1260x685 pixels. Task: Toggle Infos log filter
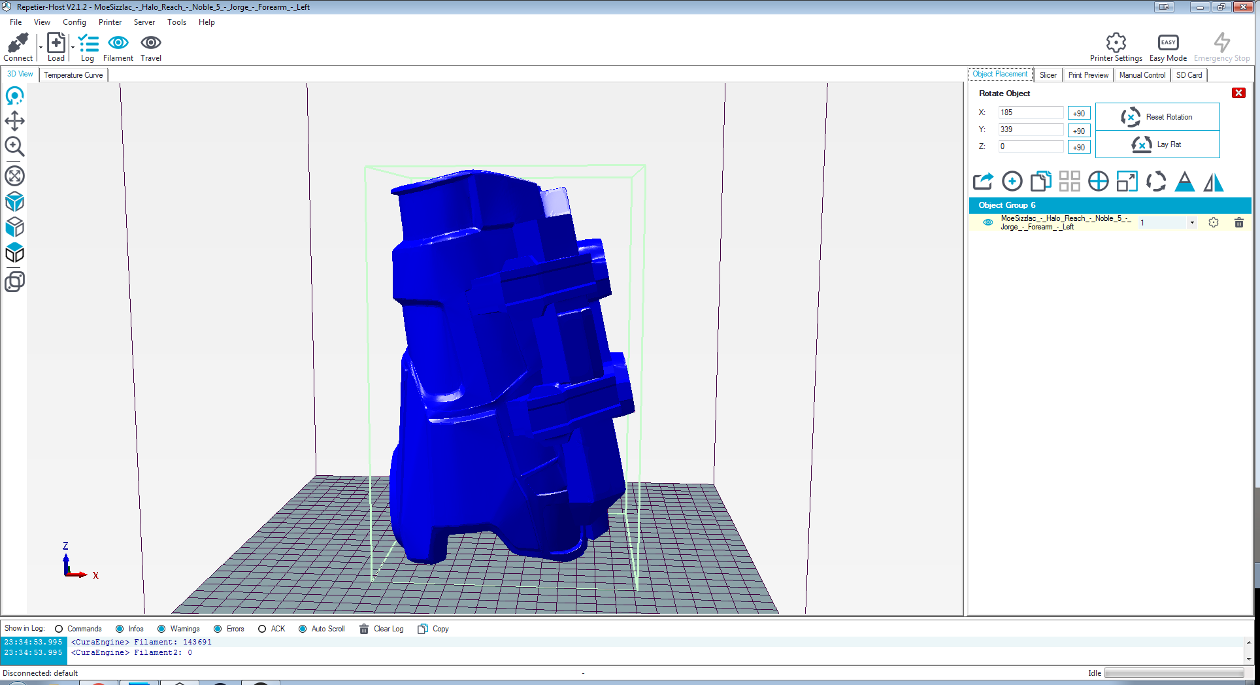pyautogui.click(x=120, y=629)
